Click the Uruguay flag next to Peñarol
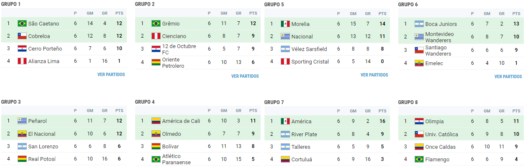This screenshot has width=528, height=168. tap(22, 121)
